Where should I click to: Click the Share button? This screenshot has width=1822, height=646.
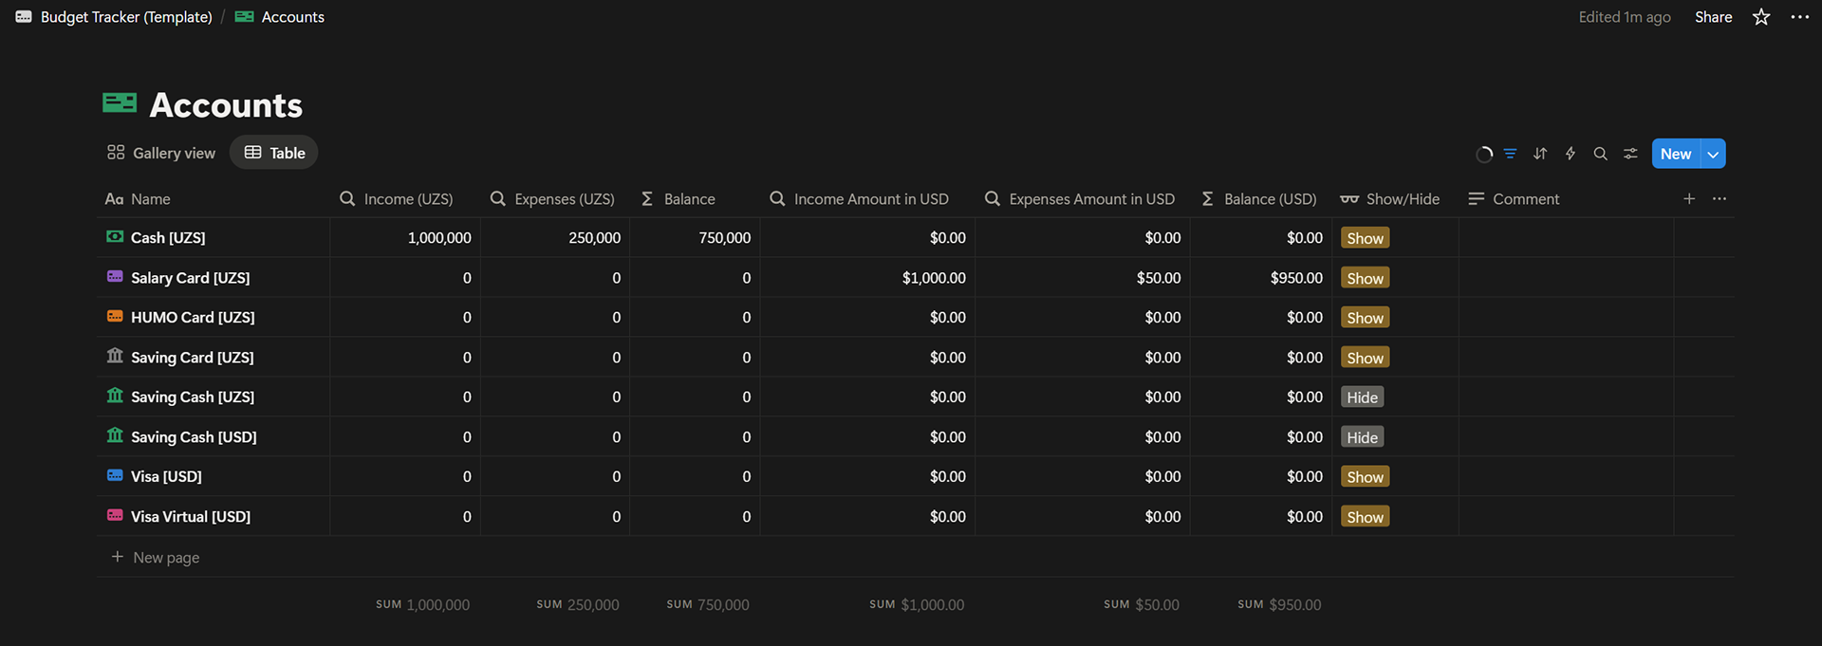tap(1713, 17)
